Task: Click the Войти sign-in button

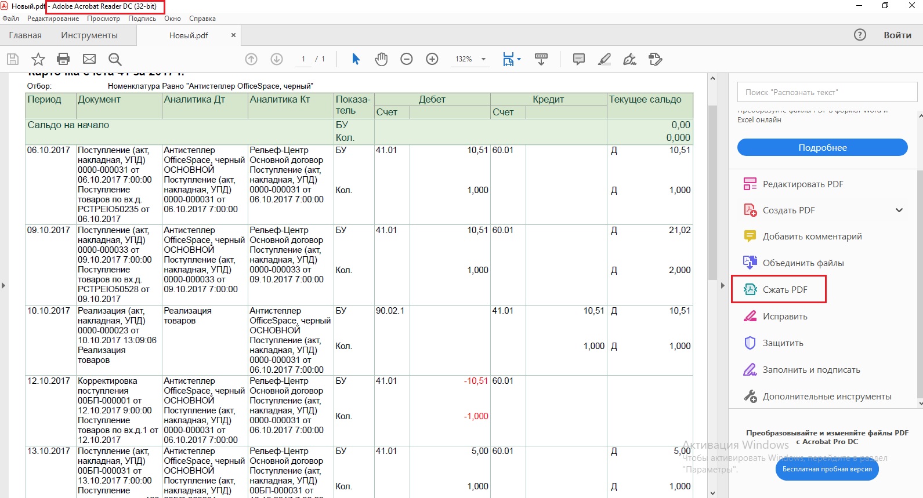Action: coord(897,35)
